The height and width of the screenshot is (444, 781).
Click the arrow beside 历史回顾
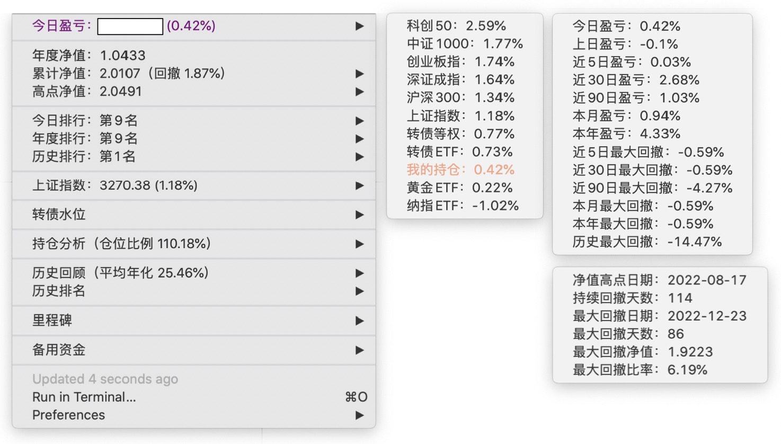[x=360, y=273]
